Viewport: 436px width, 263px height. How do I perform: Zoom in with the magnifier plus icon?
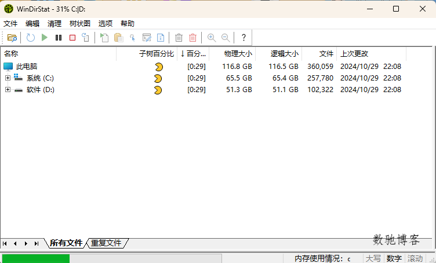212,38
